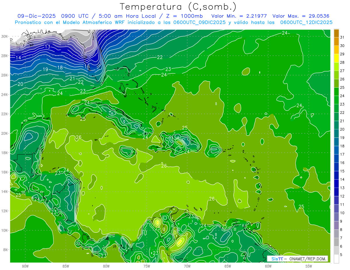Click the "65W" longitude axis label

[228, 267]
